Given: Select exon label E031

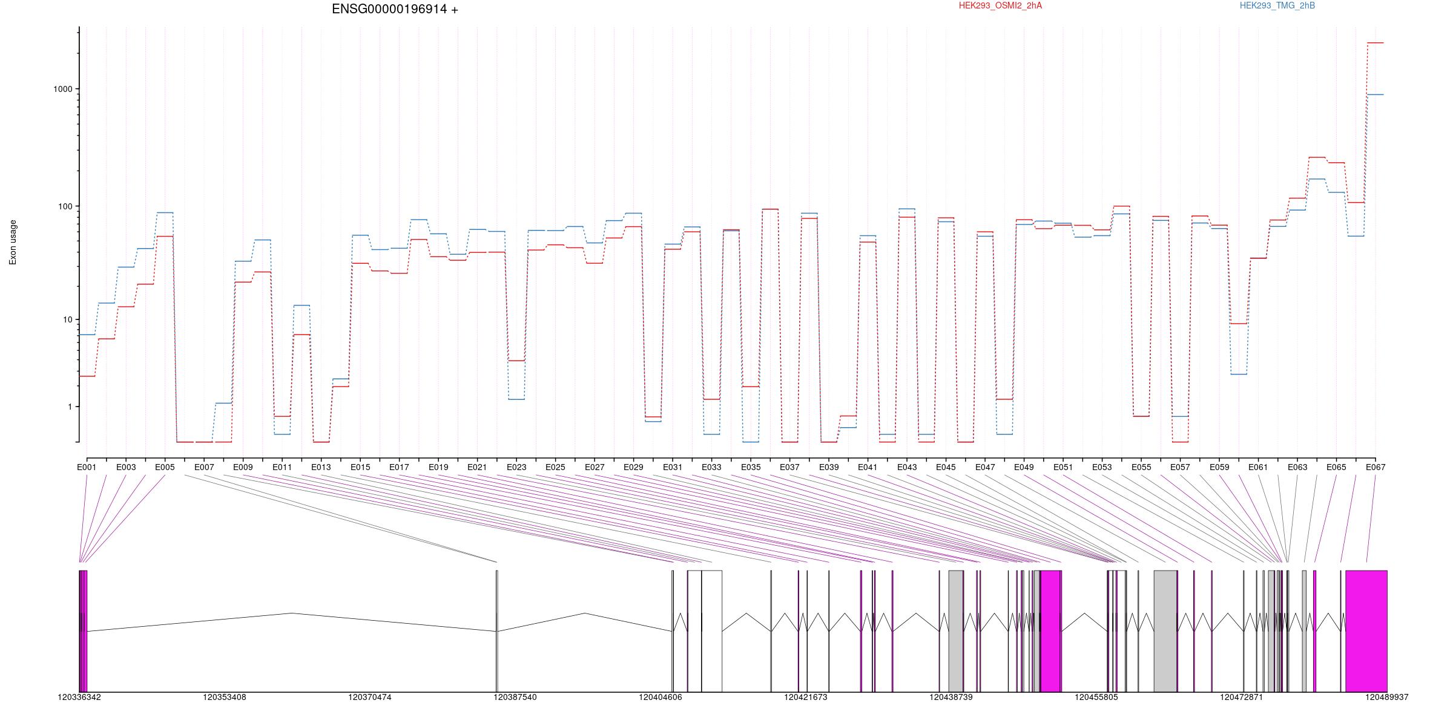Looking at the screenshot, I should (673, 467).
